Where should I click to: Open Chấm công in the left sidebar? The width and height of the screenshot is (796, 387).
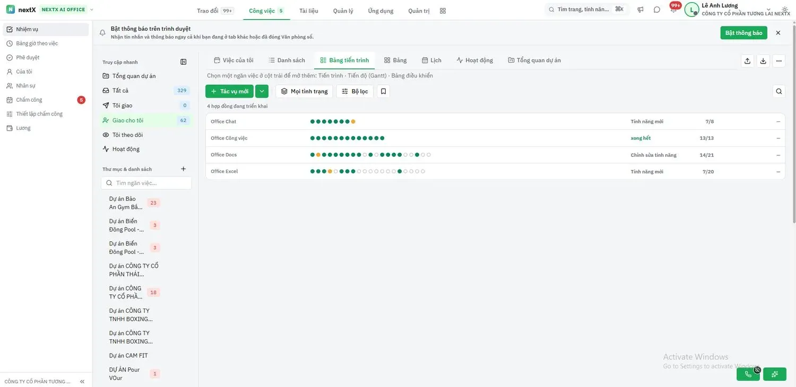(x=46, y=100)
